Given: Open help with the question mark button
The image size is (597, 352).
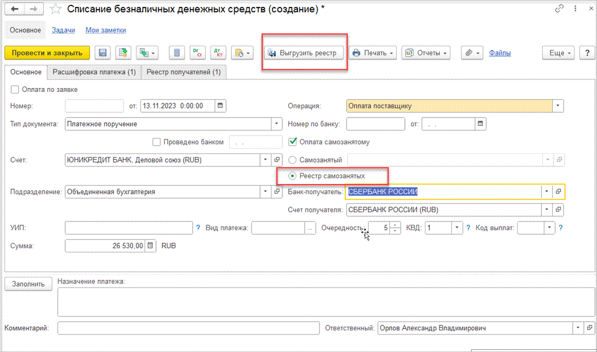Looking at the screenshot, I should click(587, 53).
